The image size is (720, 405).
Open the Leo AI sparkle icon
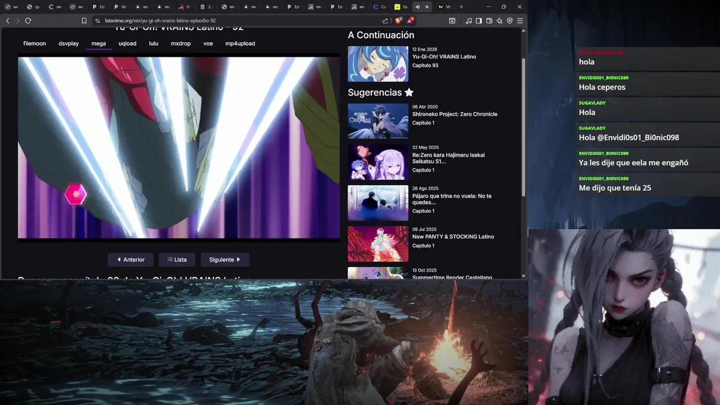pos(499,20)
